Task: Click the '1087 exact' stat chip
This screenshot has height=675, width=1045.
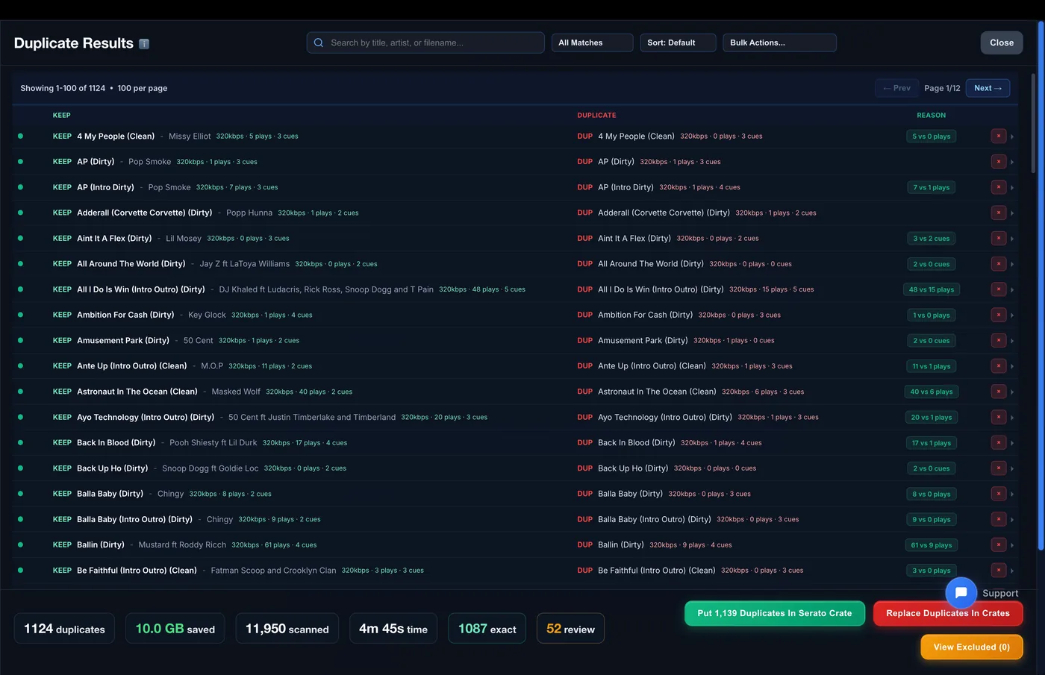Action: [x=487, y=629]
